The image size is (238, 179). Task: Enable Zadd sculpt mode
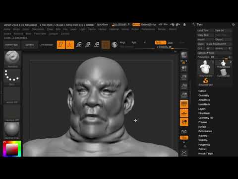pyautogui.click(x=161, y=43)
